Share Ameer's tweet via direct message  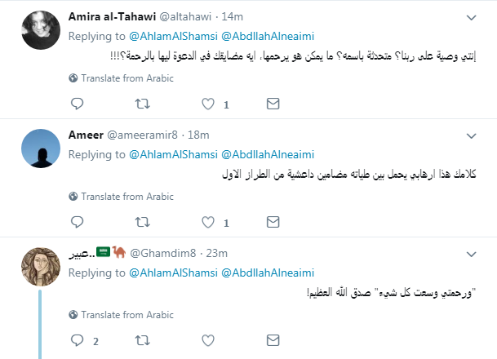coord(273,221)
